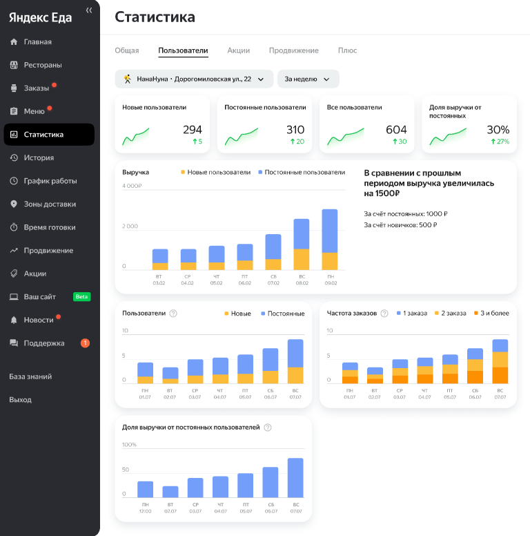Image resolution: width=530 pixels, height=536 pixels.
Task: Open the Доля выручки от постоянных card
Action: click(469, 124)
